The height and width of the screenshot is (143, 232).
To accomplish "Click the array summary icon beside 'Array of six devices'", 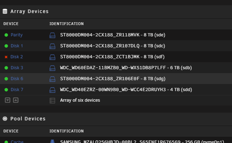I will [52, 101].
